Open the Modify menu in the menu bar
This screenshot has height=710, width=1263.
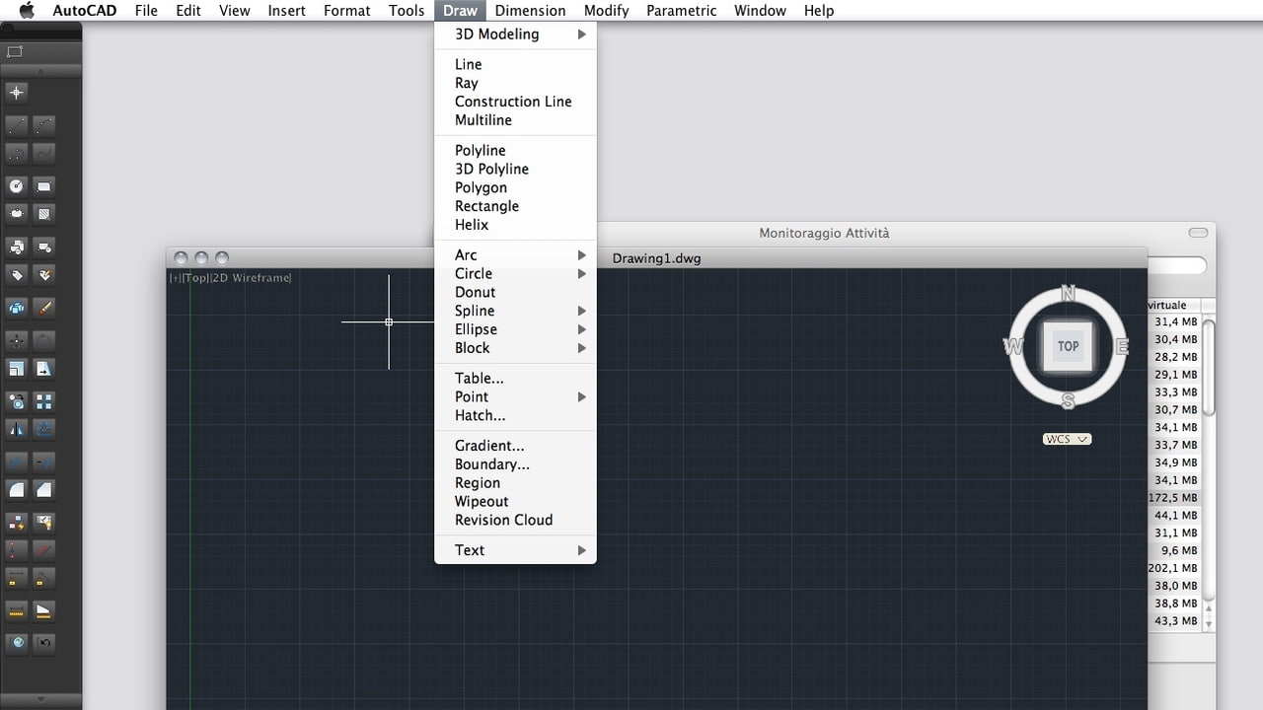[x=606, y=11]
